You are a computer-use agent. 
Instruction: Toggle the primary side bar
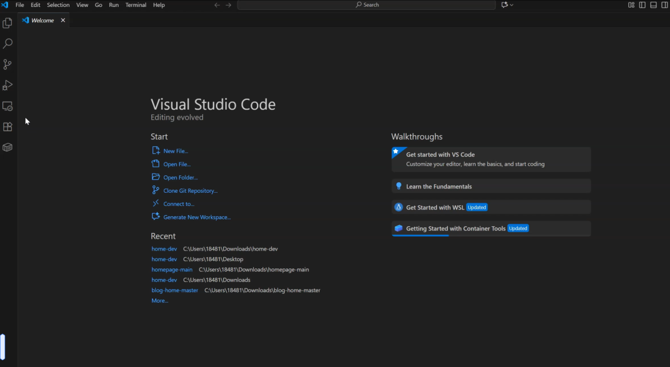642,5
